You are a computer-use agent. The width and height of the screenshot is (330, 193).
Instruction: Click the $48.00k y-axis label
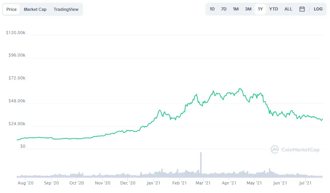coord(17,101)
